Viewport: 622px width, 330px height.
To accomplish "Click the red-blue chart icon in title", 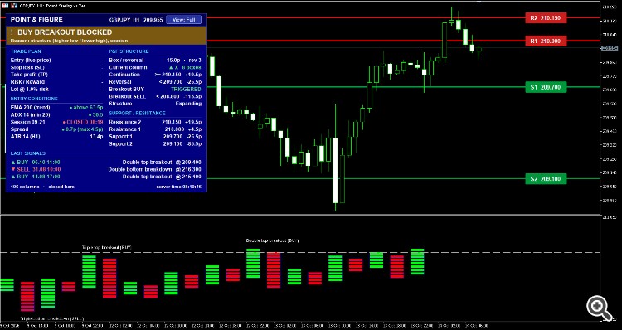I will 5,6.
